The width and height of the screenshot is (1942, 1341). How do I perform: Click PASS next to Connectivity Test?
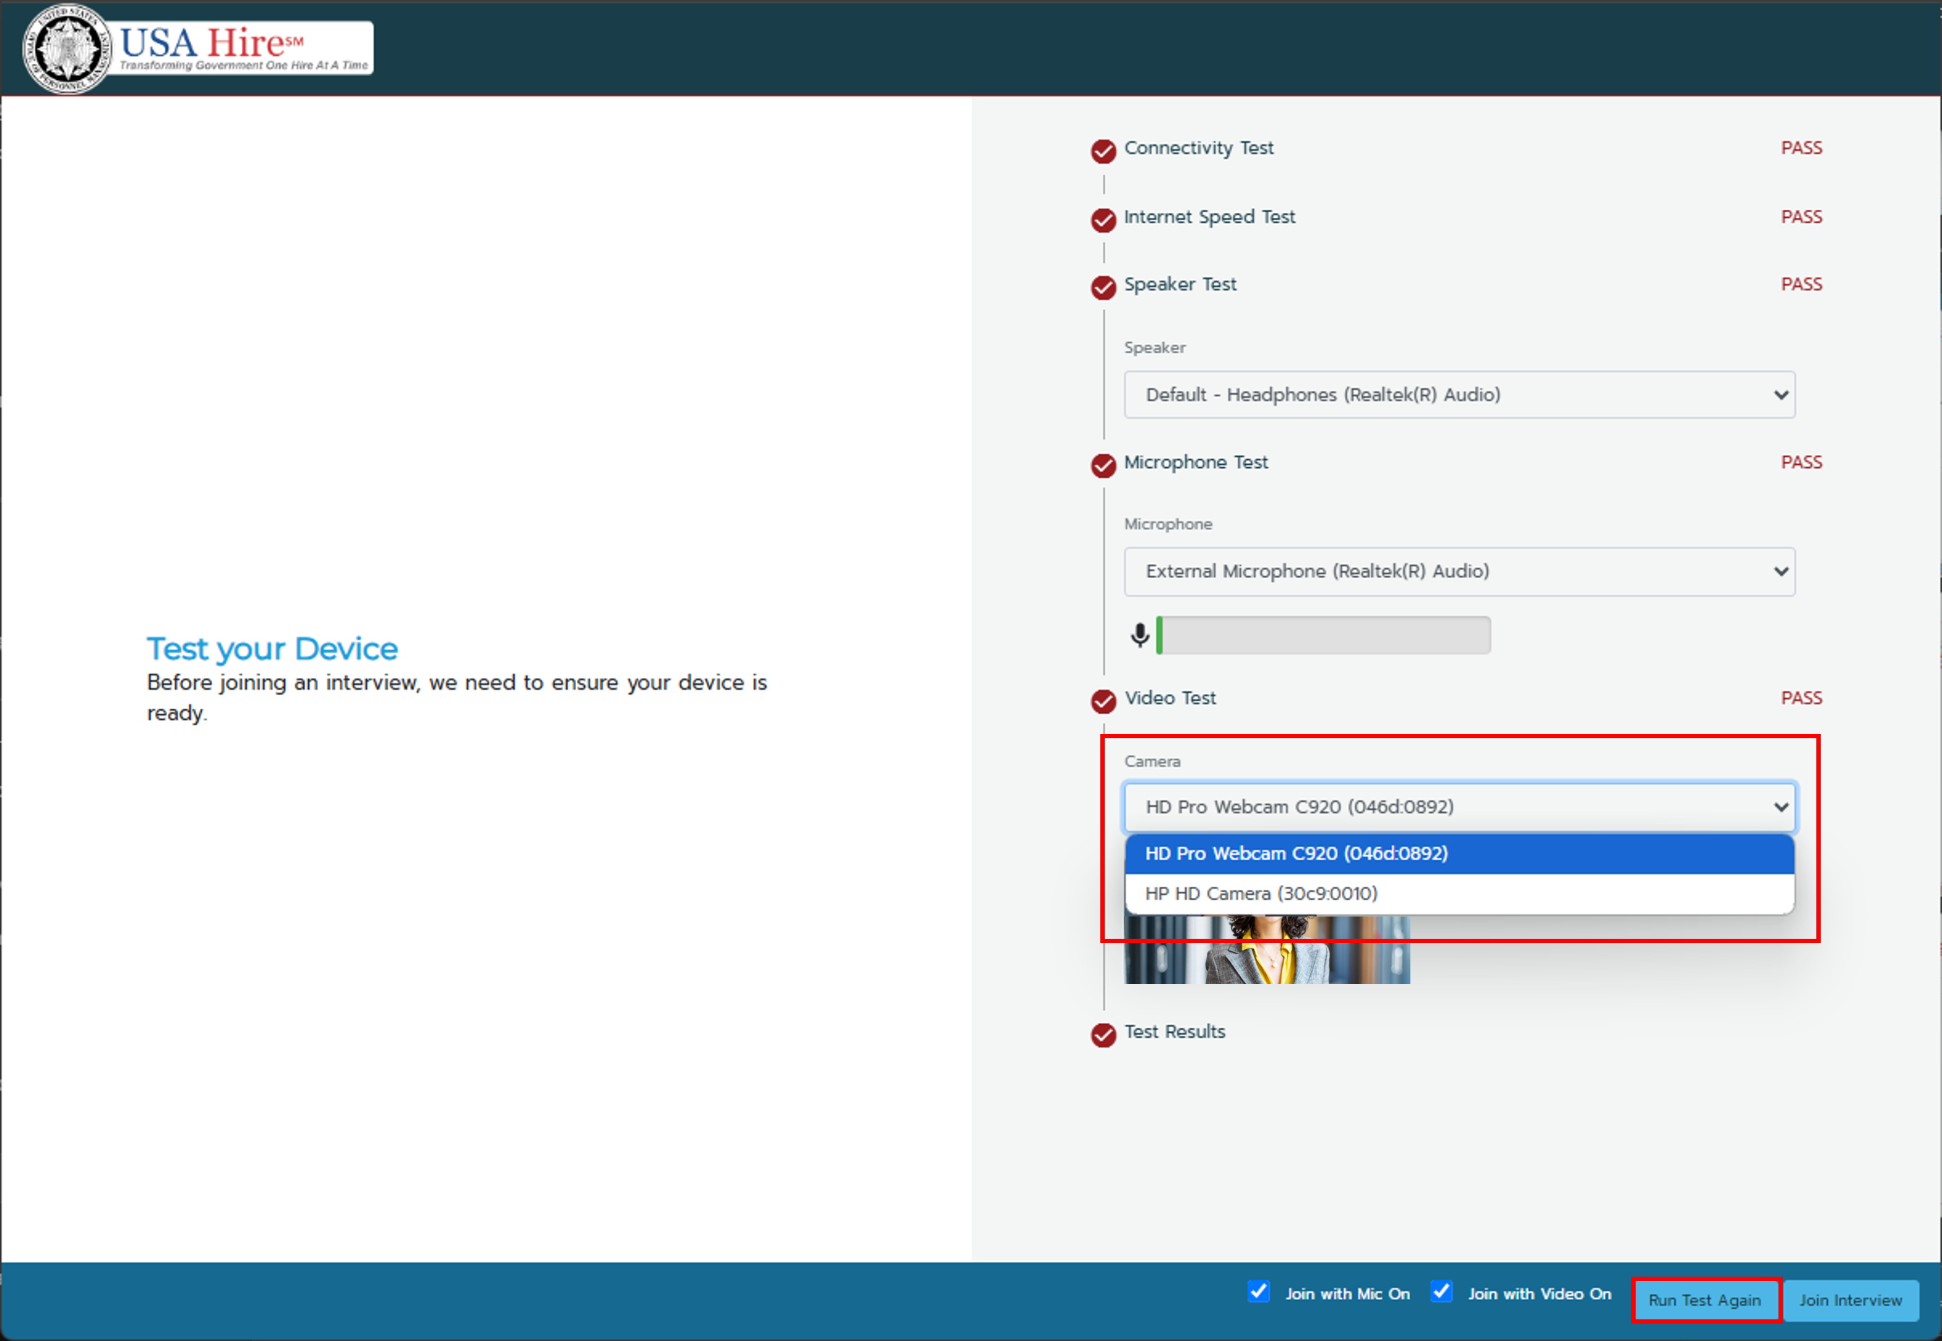(1802, 148)
